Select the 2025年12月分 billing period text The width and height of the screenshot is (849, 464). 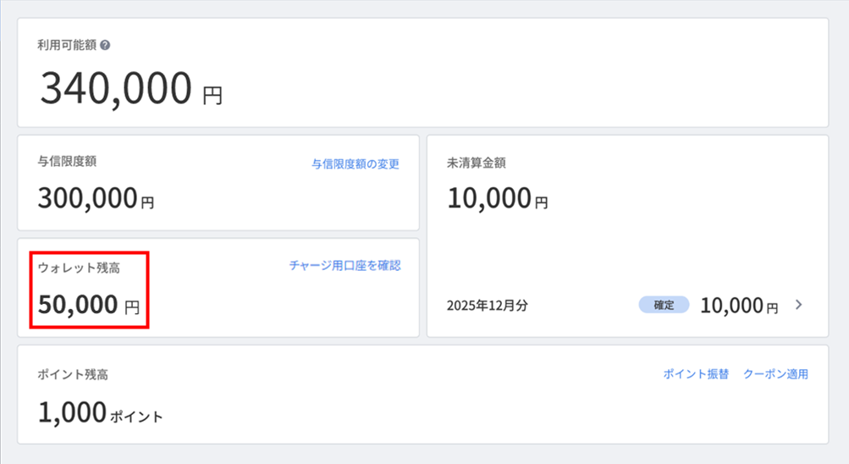487,306
